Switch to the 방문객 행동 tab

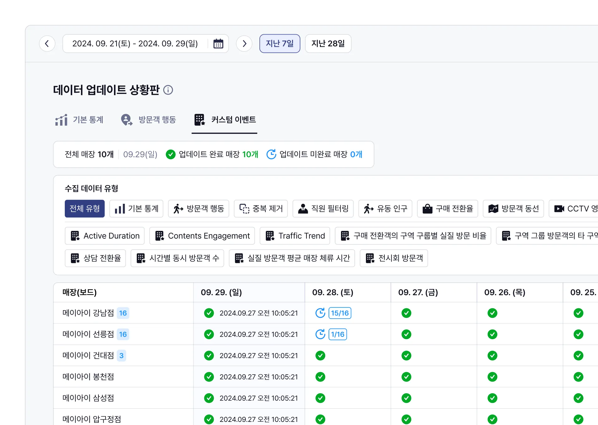149,120
